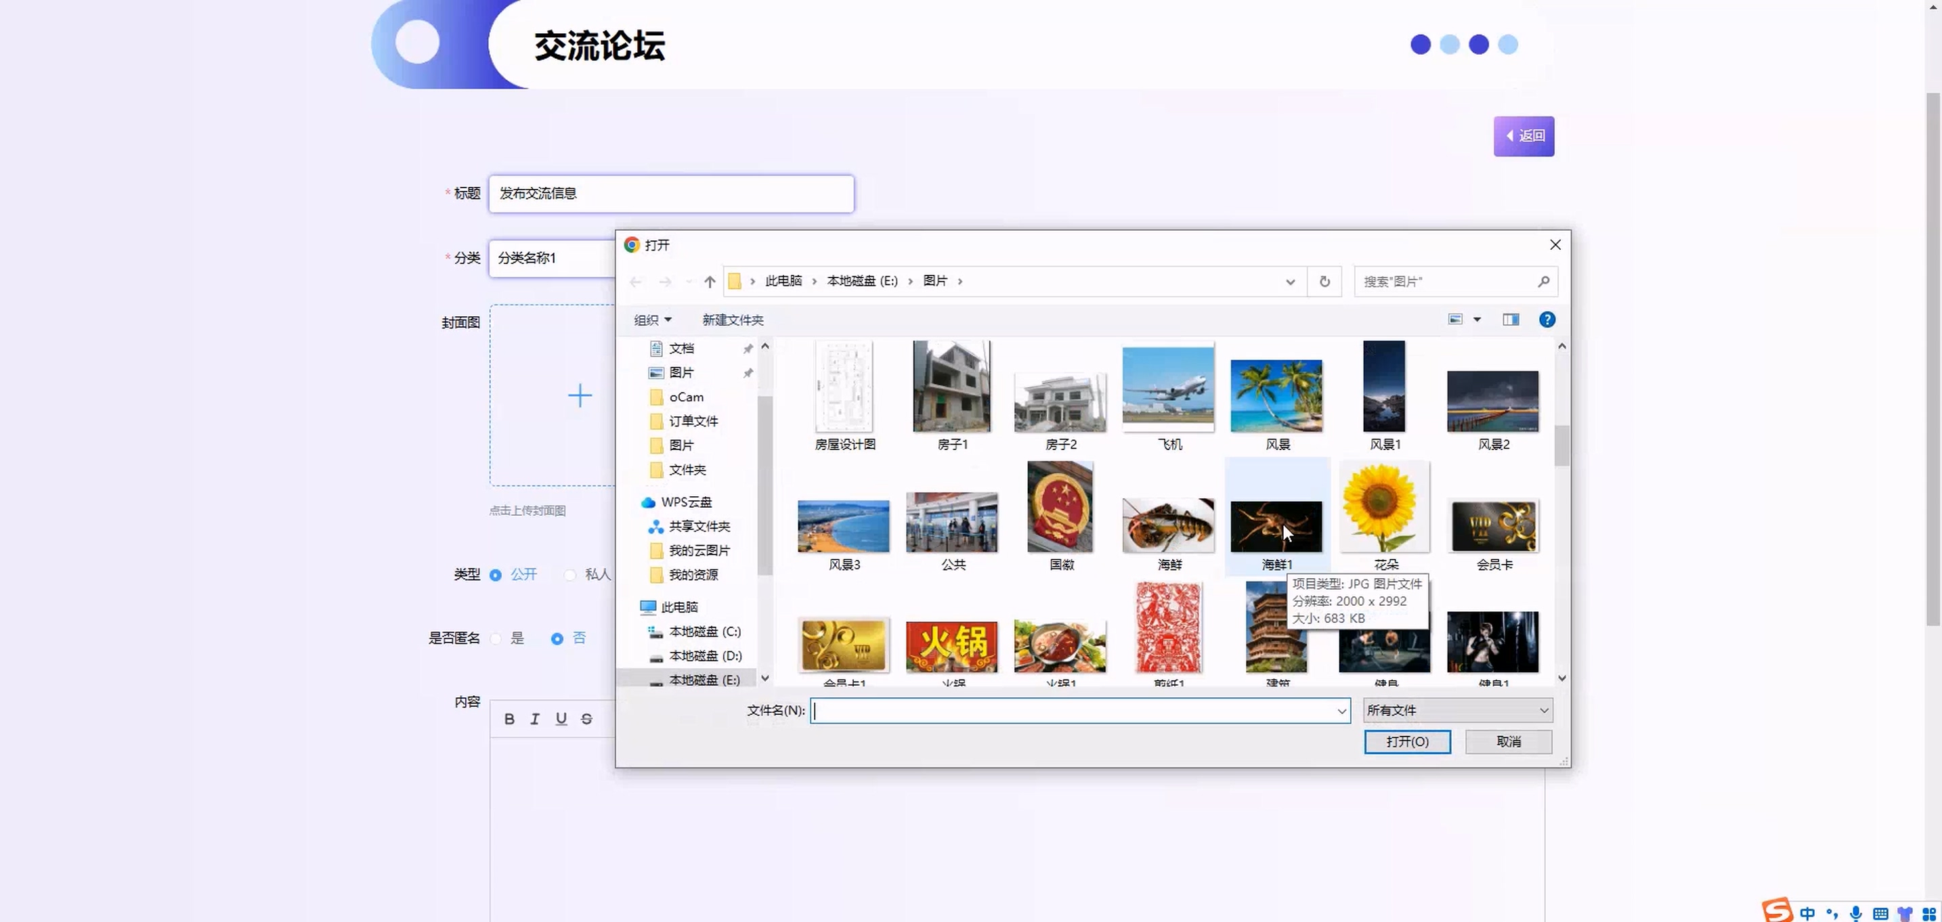Image resolution: width=1942 pixels, height=922 pixels.
Task: Click the Bold formatting icon
Action: pyautogui.click(x=510, y=718)
